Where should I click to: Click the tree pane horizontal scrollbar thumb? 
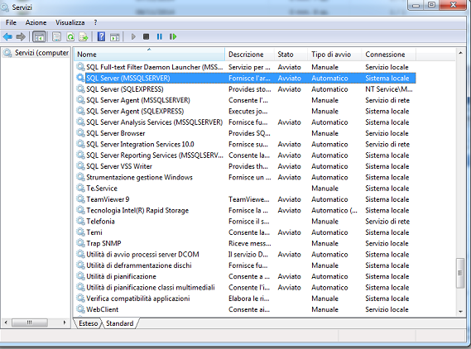[x=30, y=323]
